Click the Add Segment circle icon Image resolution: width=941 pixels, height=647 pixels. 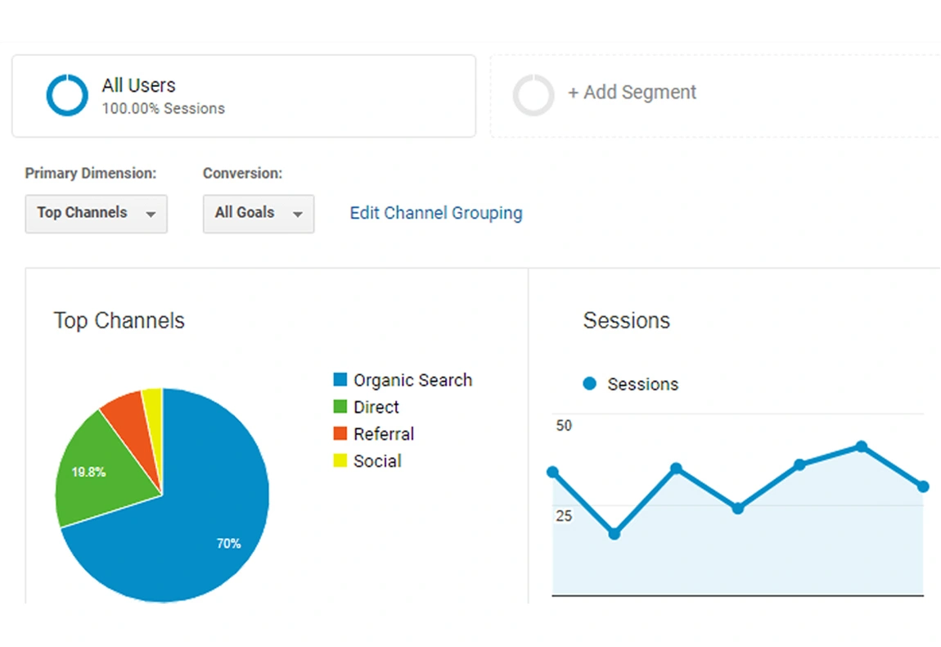coord(534,95)
